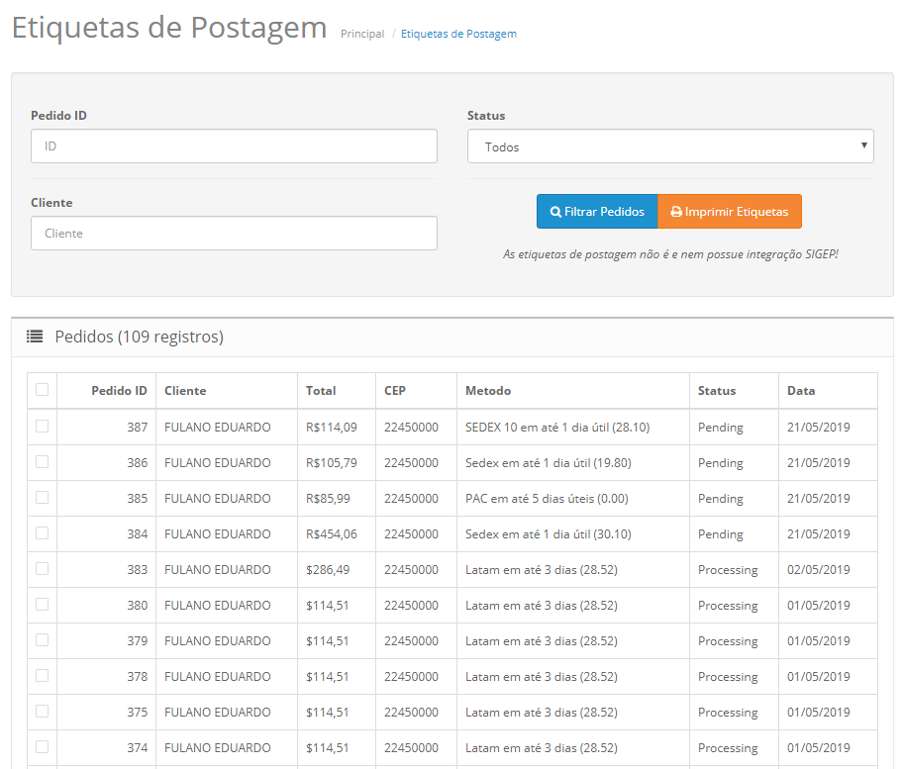Tick the select-all checkbox in table header
The height and width of the screenshot is (769, 904).
(x=42, y=390)
